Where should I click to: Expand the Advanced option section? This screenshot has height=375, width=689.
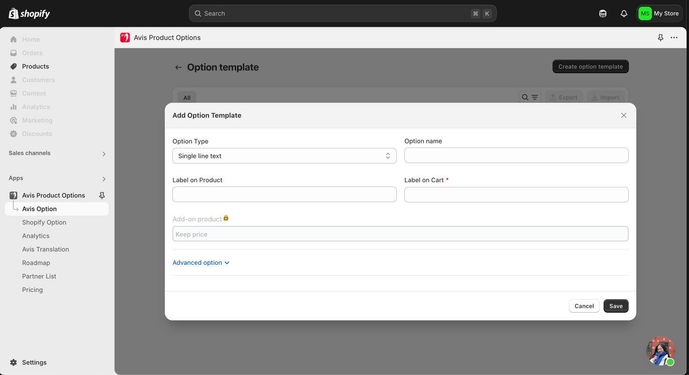pos(201,263)
